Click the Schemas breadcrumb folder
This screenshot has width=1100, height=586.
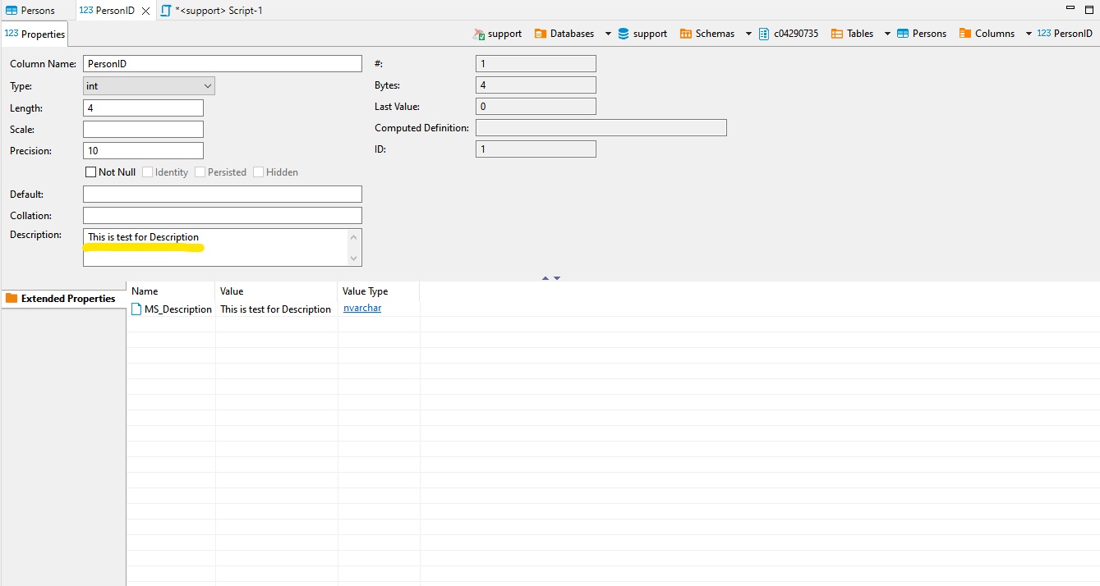point(707,34)
